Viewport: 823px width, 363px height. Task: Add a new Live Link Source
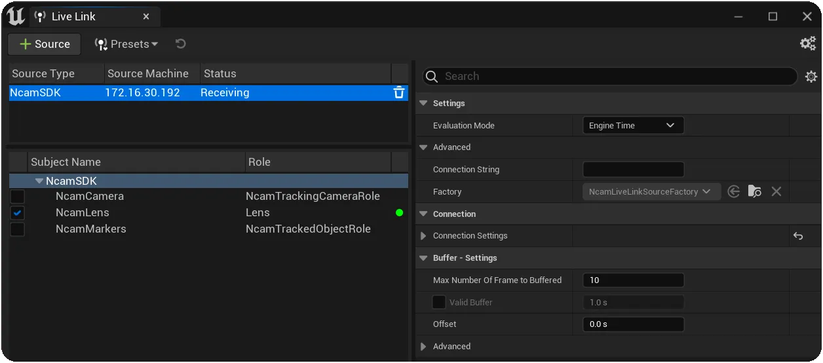tap(45, 44)
